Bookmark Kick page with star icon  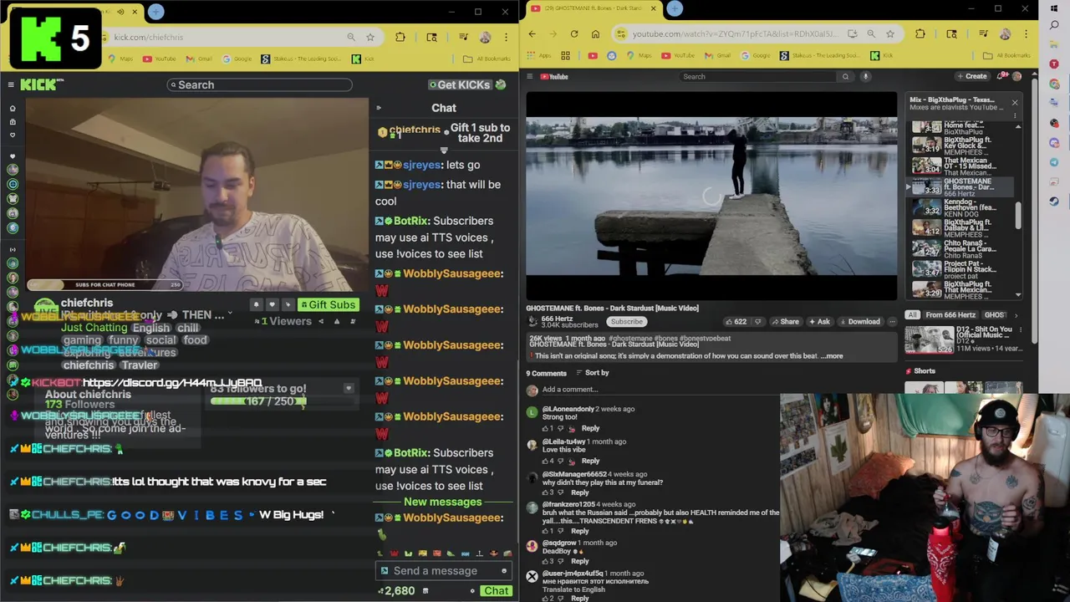[369, 37]
